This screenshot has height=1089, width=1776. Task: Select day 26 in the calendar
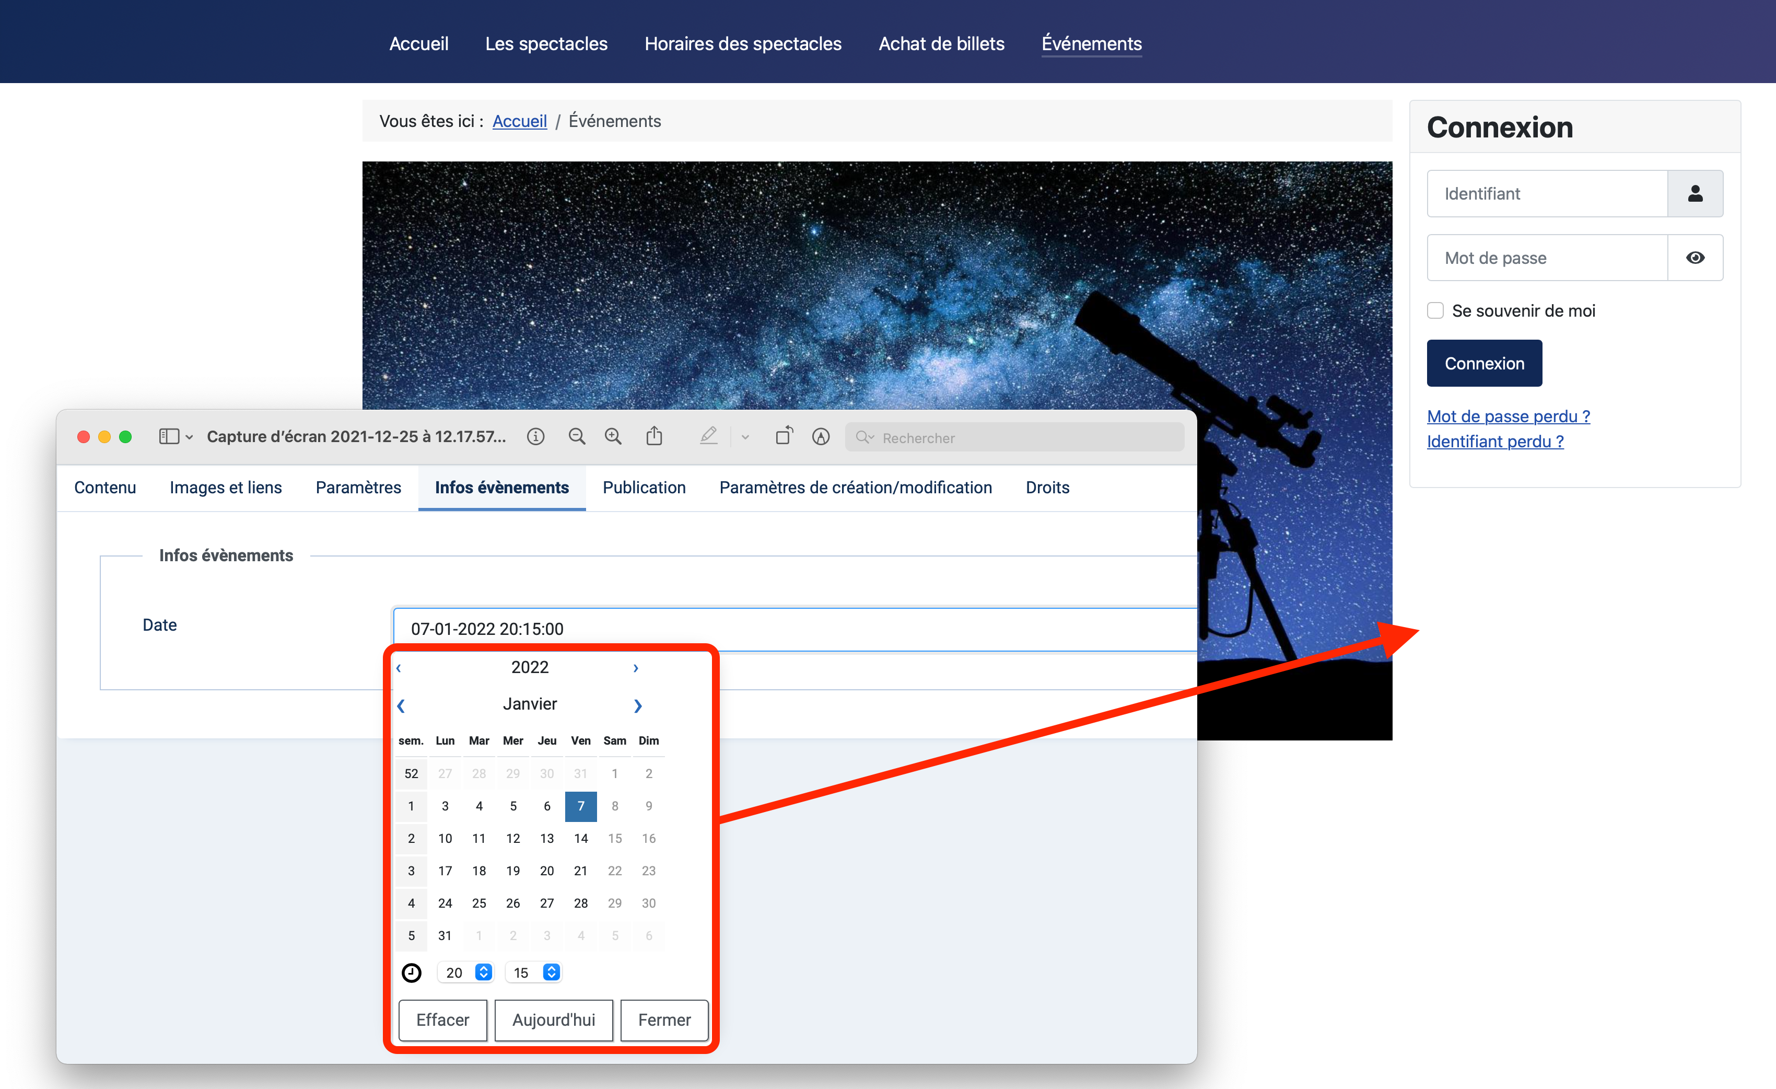coord(512,903)
